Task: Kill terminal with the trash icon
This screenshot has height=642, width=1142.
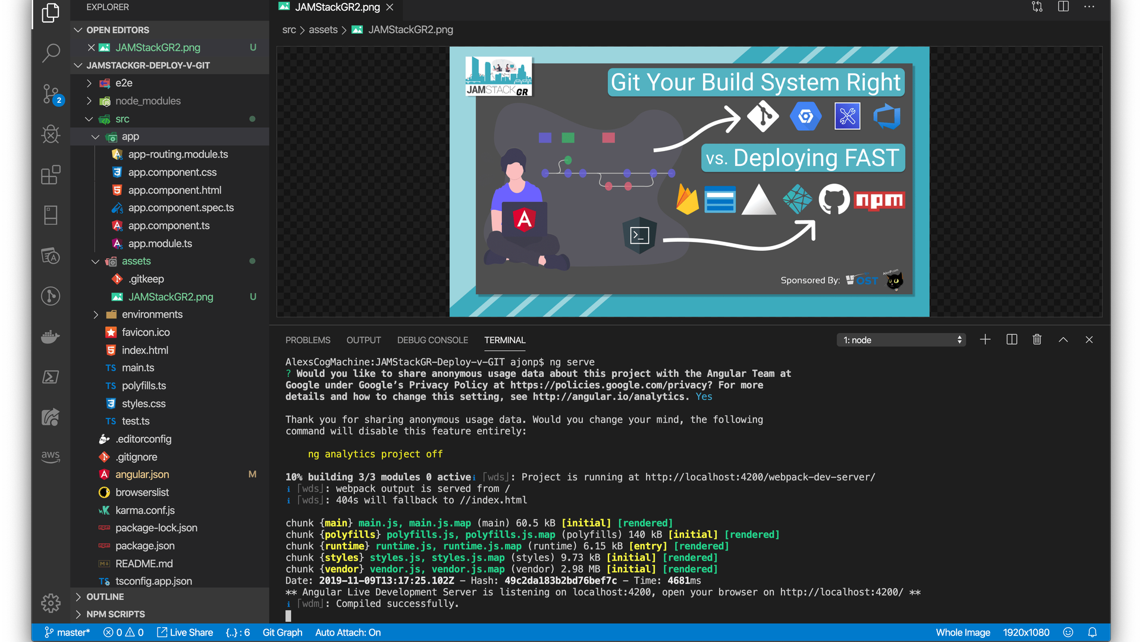Action: pyautogui.click(x=1037, y=339)
